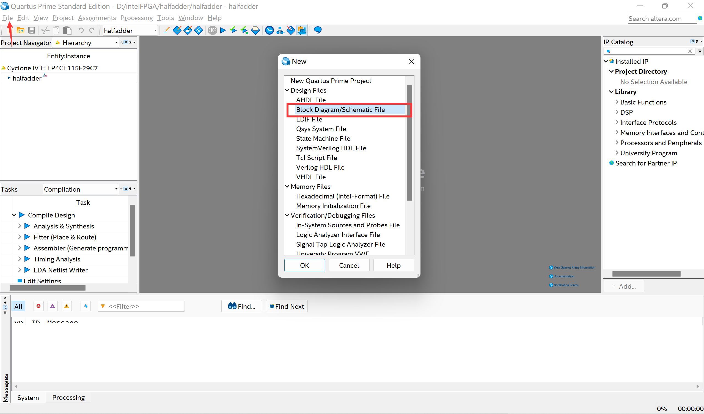Open the File menu
This screenshot has width=704, height=414.
7,18
